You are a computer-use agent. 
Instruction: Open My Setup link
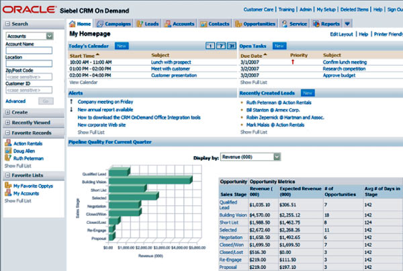pos(326,9)
